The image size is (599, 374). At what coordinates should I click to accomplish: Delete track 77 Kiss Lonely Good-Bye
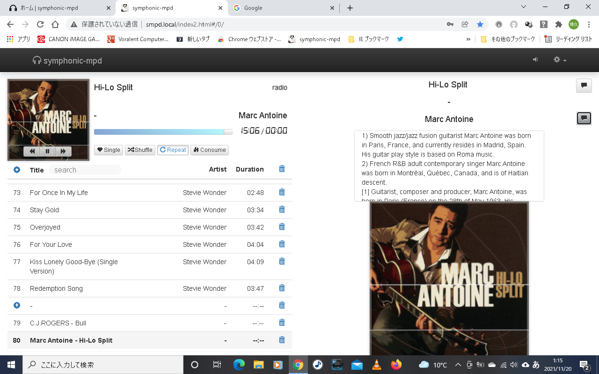(282, 261)
